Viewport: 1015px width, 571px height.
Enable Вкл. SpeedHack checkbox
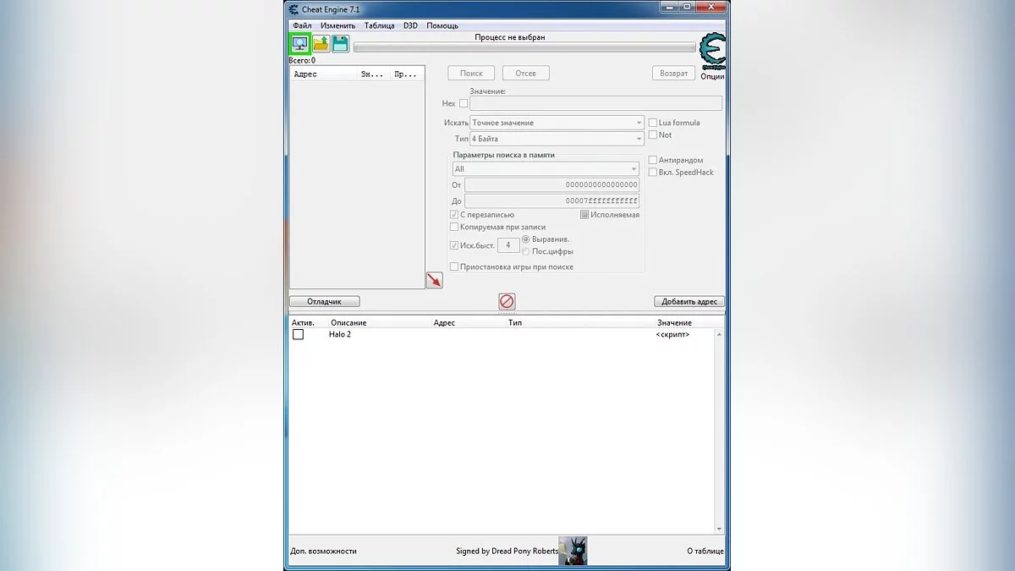coord(652,172)
